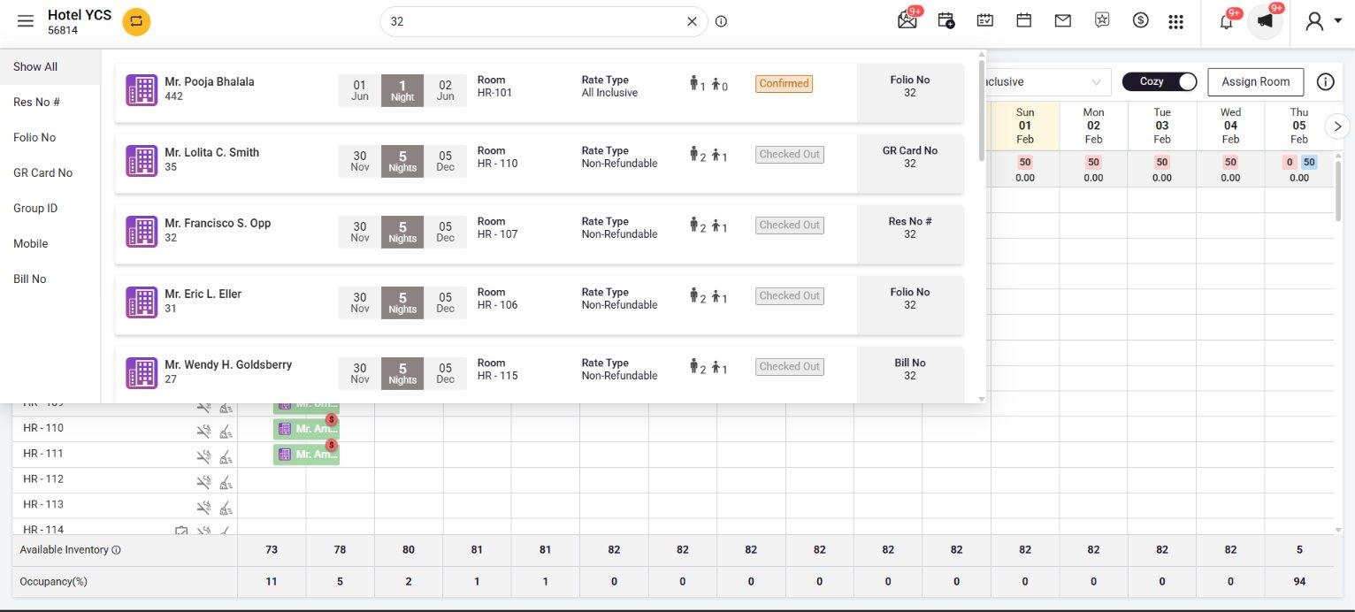Click the red 0 badge under Thu 05 Feb
1355x612 pixels.
pos(1290,163)
